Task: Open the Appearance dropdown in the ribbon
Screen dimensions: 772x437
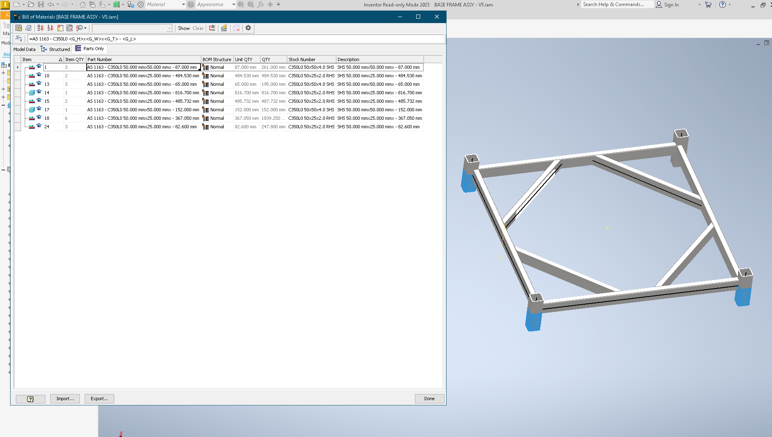Action: point(233,4)
